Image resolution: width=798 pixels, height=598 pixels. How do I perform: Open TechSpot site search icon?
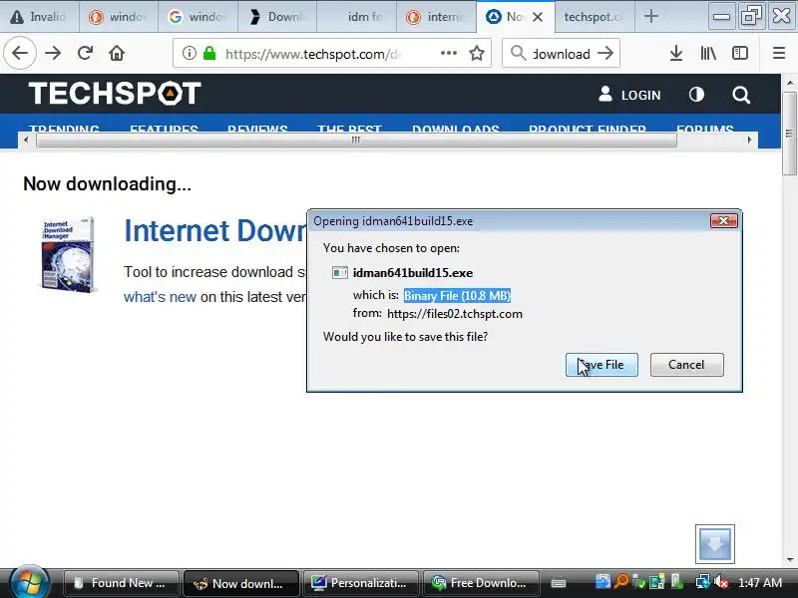(741, 95)
